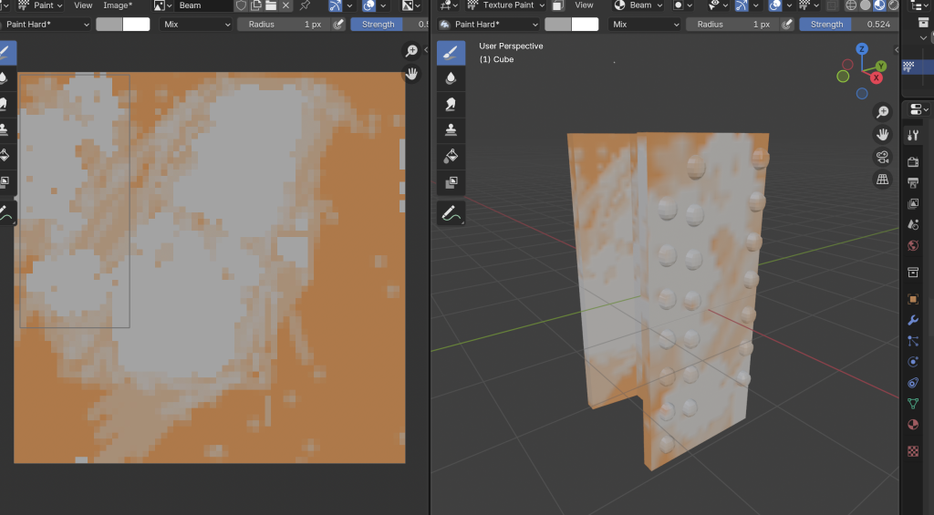Click the Radius field in image editor
The width and height of the screenshot is (934, 515).
click(x=281, y=25)
